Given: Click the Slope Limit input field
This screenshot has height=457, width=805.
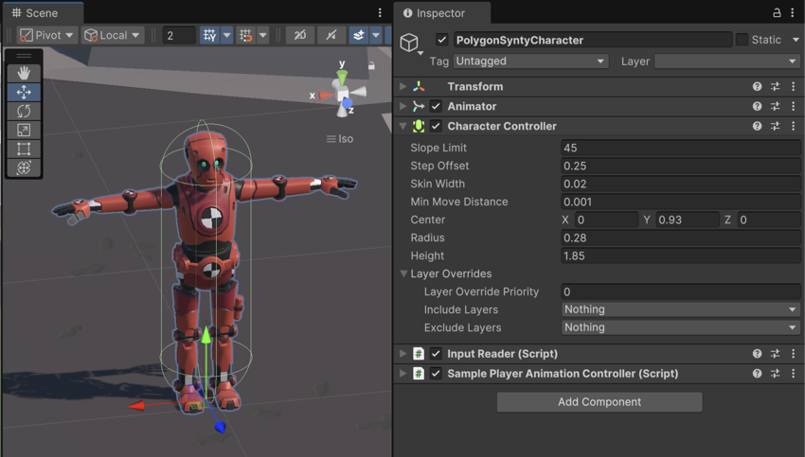Looking at the screenshot, I should (680, 148).
